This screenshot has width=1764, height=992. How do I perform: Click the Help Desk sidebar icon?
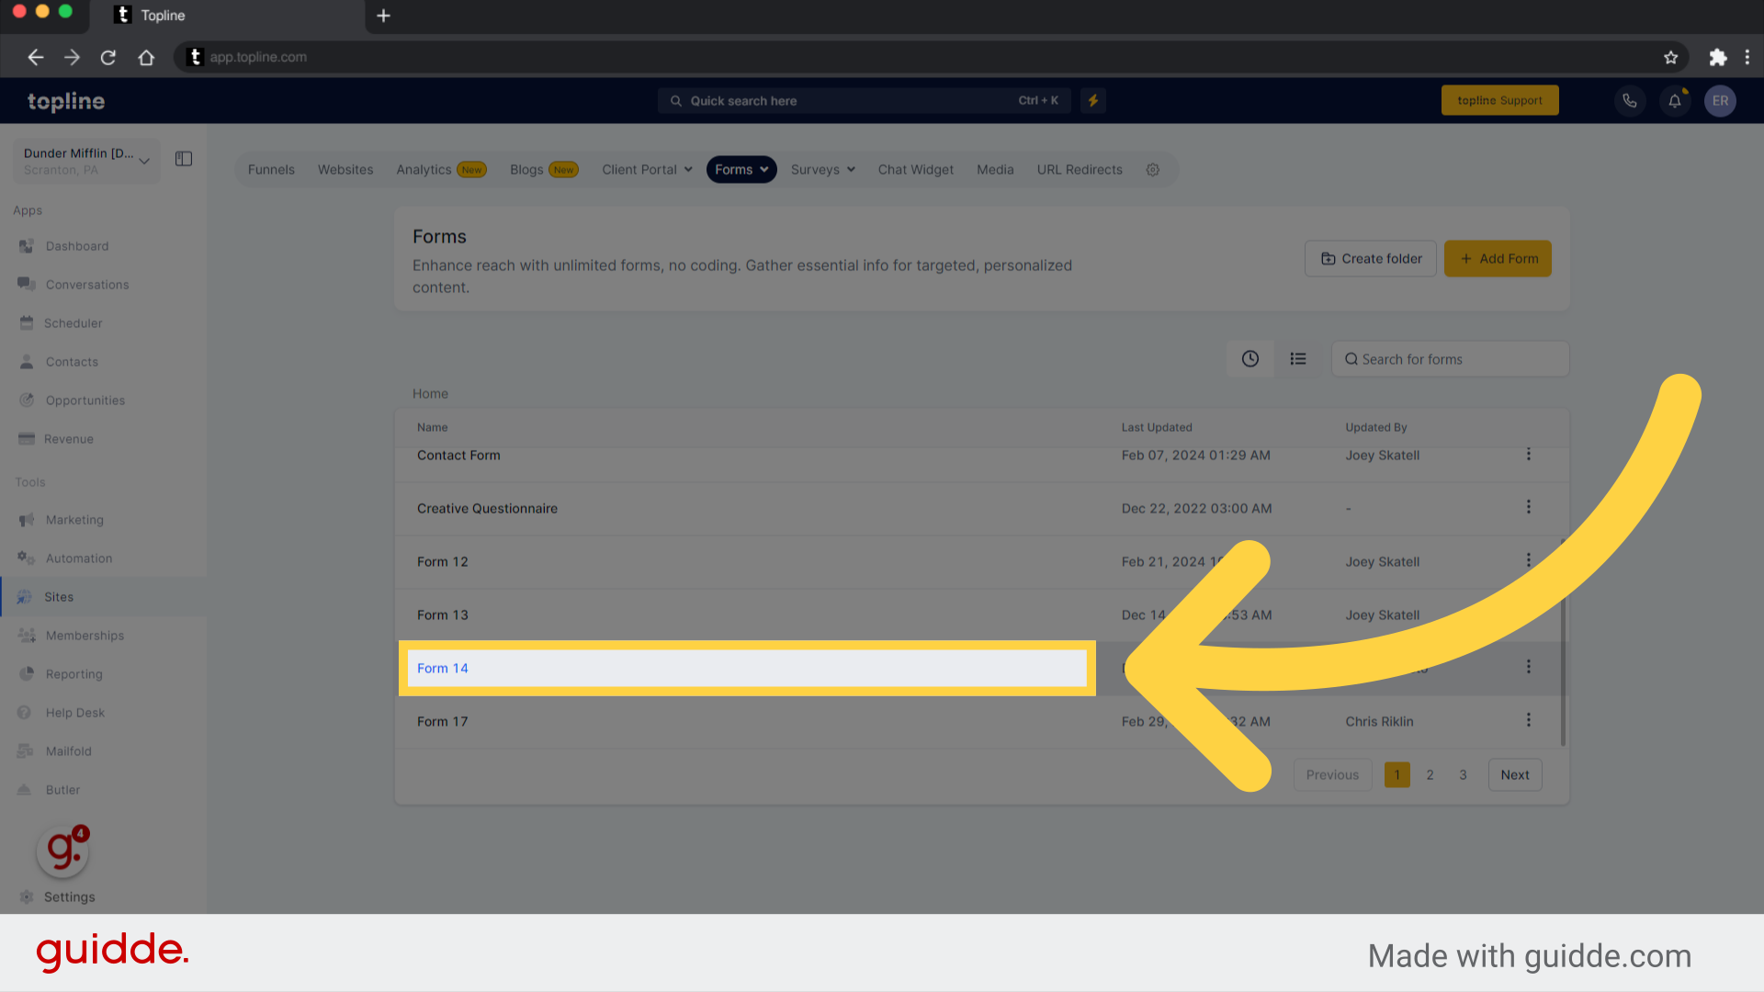[x=27, y=712]
